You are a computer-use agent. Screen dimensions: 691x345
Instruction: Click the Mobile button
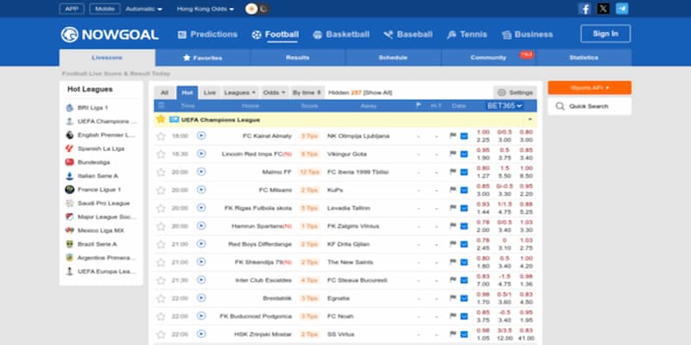click(x=105, y=9)
